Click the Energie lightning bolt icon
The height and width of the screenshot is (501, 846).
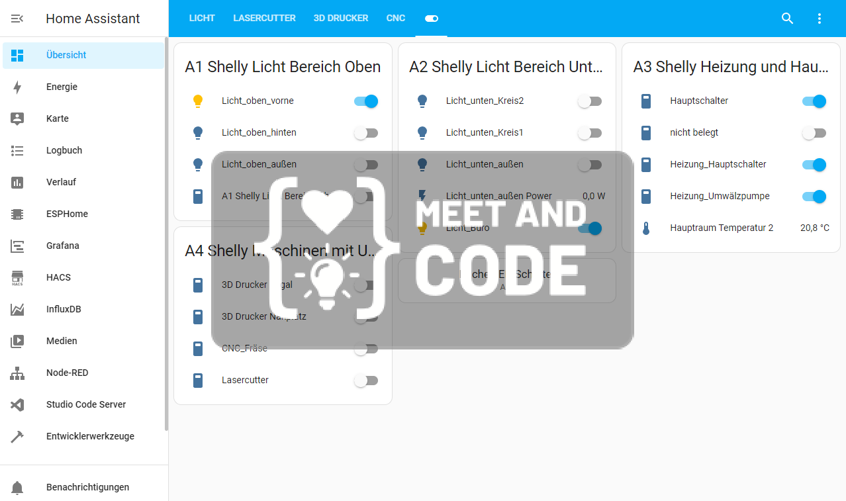(x=17, y=87)
